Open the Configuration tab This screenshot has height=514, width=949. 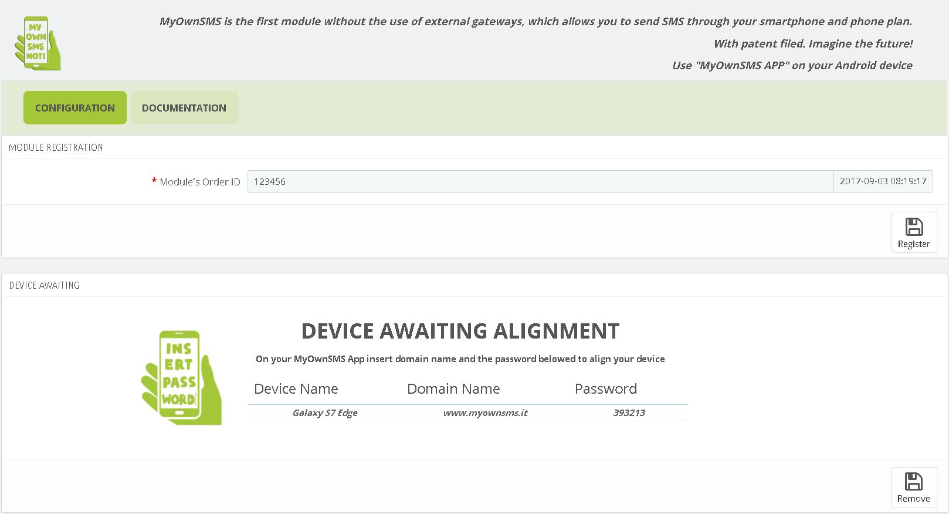[x=75, y=108]
